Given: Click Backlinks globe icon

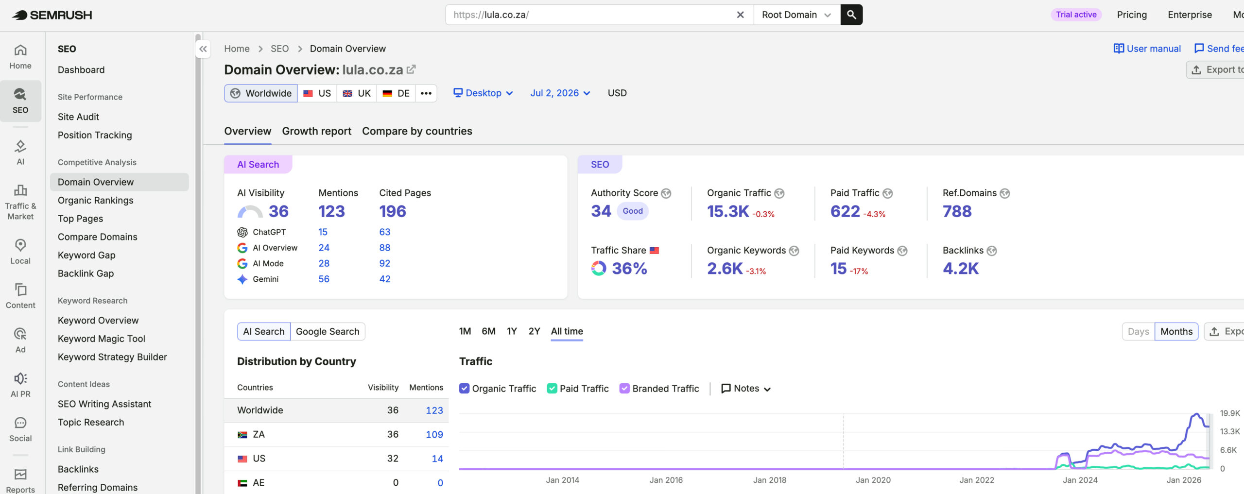Looking at the screenshot, I should pyautogui.click(x=992, y=251).
